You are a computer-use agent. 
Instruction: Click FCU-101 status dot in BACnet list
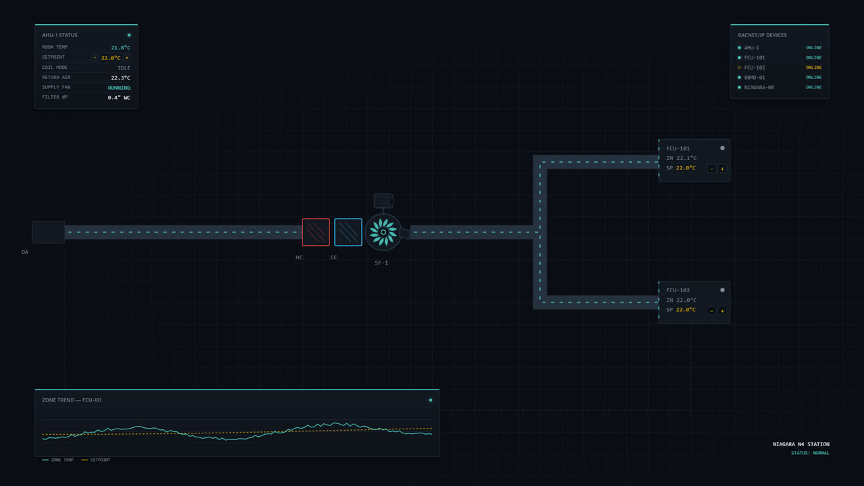pyautogui.click(x=739, y=57)
